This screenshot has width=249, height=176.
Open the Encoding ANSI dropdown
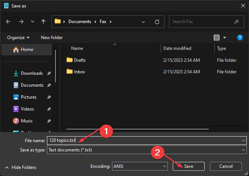[140, 166]
